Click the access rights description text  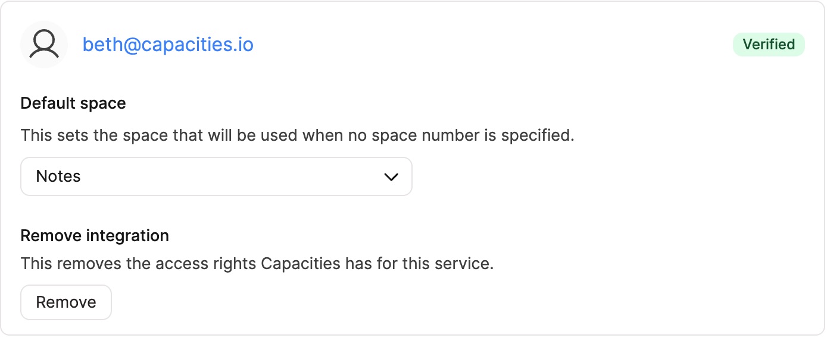(257, 263)
